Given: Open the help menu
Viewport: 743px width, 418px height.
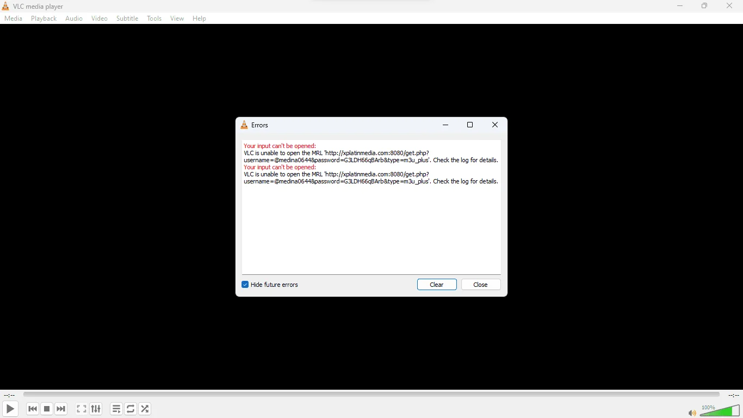Looking at the screenshot, I should pos(200,19).
